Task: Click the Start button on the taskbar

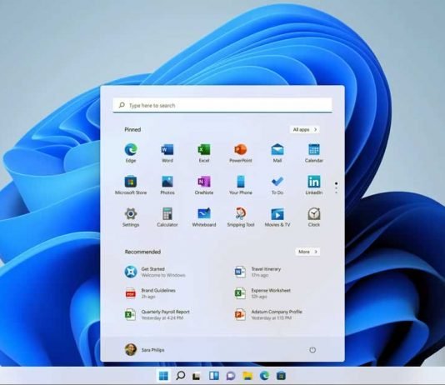Action: pos(163,376)
